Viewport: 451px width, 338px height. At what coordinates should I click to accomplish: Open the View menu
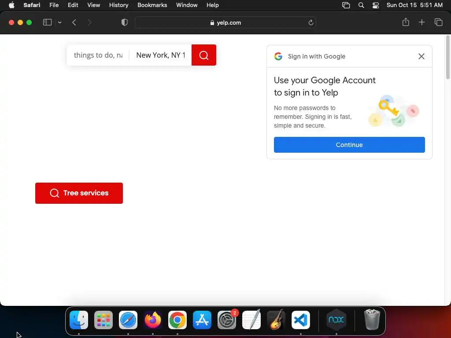tap(93, 5)
